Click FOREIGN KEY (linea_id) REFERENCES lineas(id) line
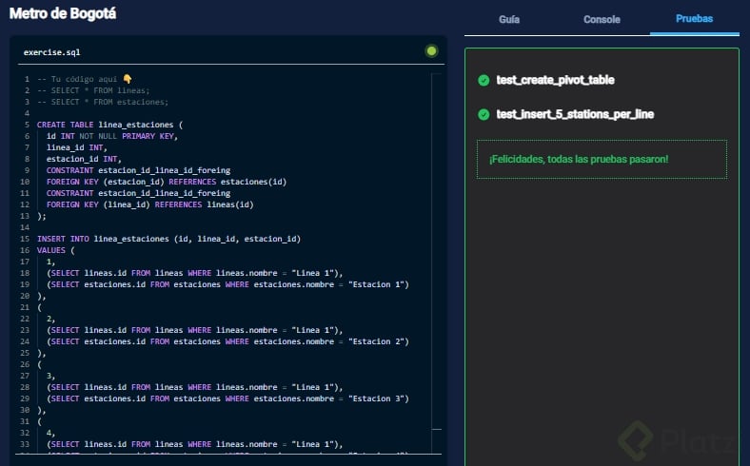Viewport: 750px width, 466px height. [x=149, y=204]
